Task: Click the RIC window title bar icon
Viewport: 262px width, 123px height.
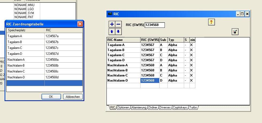Action: 110,14
